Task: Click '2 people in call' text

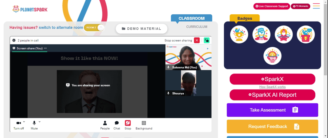Action: pyautogui.click(x=28, y=40)
